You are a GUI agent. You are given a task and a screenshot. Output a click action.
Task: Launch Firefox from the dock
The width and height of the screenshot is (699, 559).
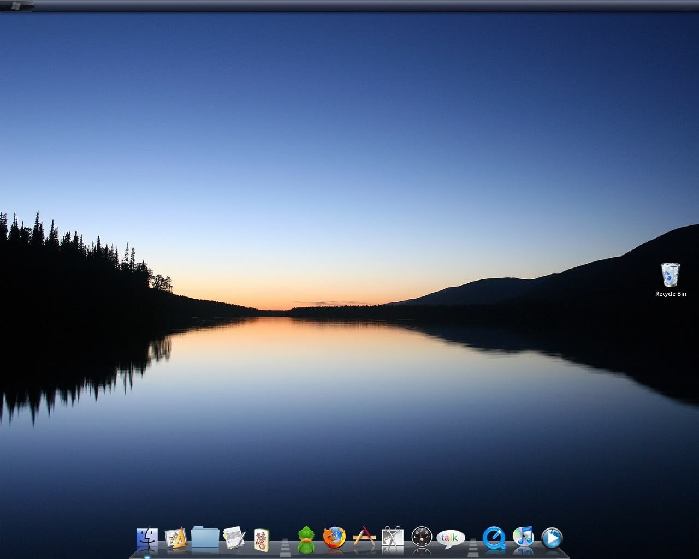click(334, 538)
